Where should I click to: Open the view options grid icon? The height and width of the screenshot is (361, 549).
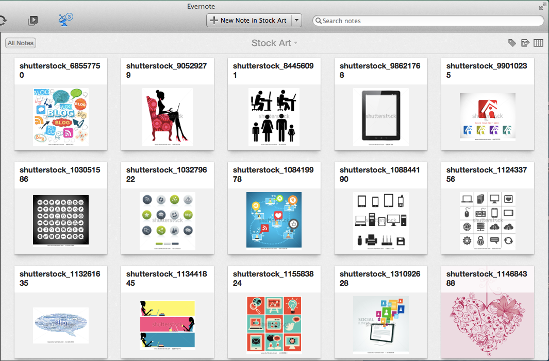(x=538, y=43)
